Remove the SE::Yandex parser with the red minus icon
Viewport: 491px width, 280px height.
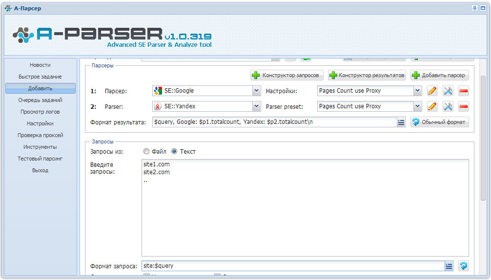click(x=464, y=107)
